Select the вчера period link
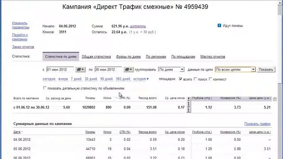283x159 pixels. click(x=63, y=79)
